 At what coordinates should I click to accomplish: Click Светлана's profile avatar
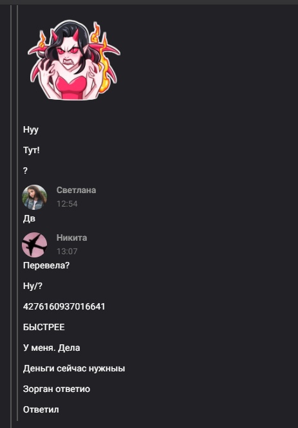click(34, 197)
